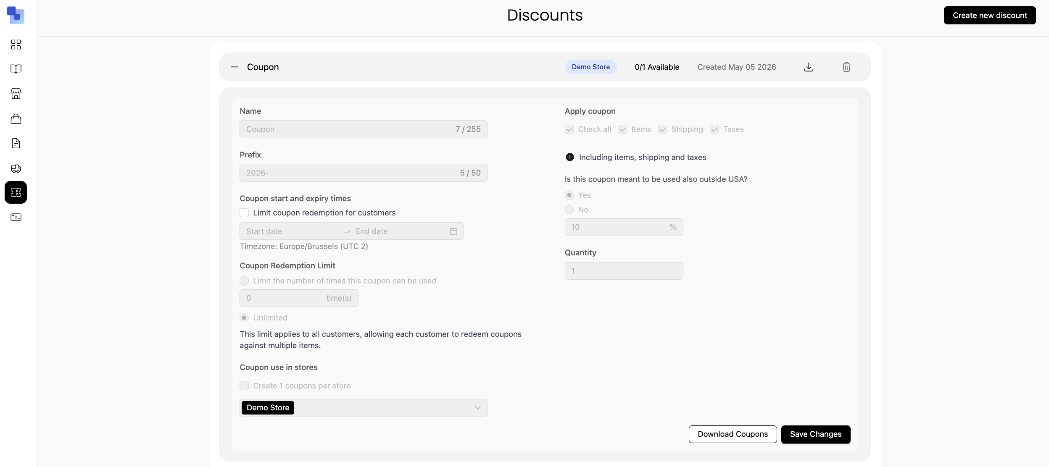Image resolution: width=1049 pixels, height=467 pixels.
Task: Click Create new discount button
Action: coord(990,16)
